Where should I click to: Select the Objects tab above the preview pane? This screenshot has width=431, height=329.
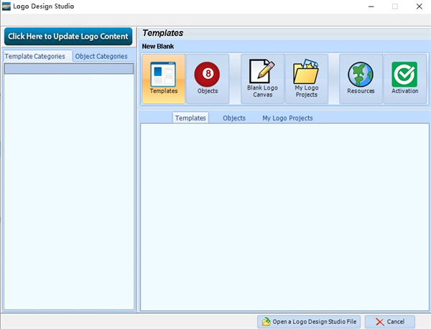(234, 118)
